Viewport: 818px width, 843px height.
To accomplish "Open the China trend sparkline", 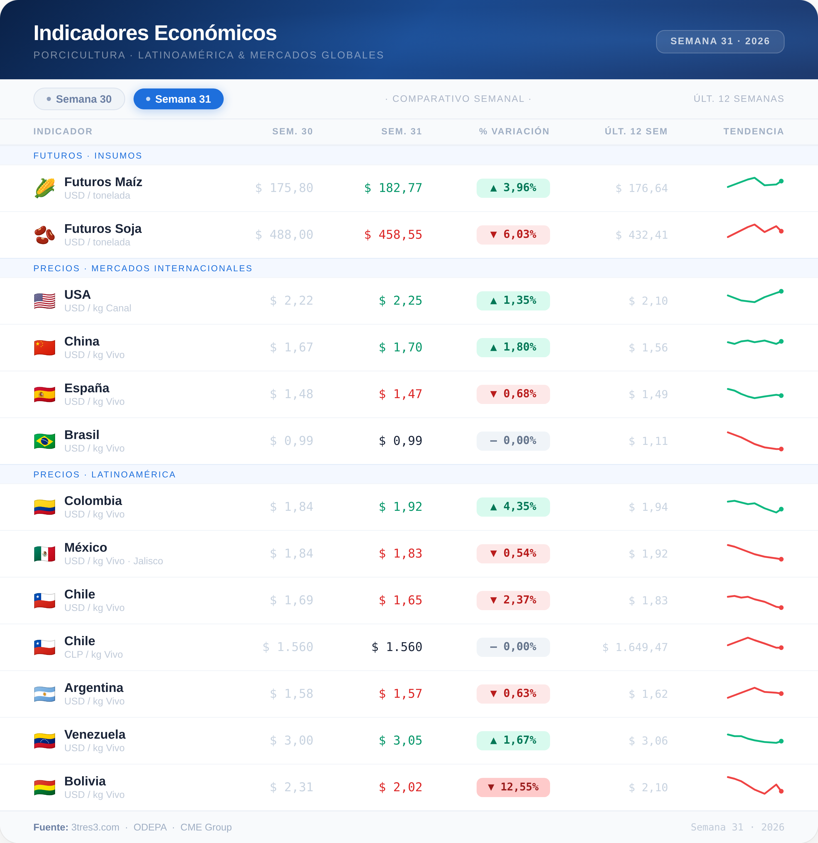I will point(755,342).
